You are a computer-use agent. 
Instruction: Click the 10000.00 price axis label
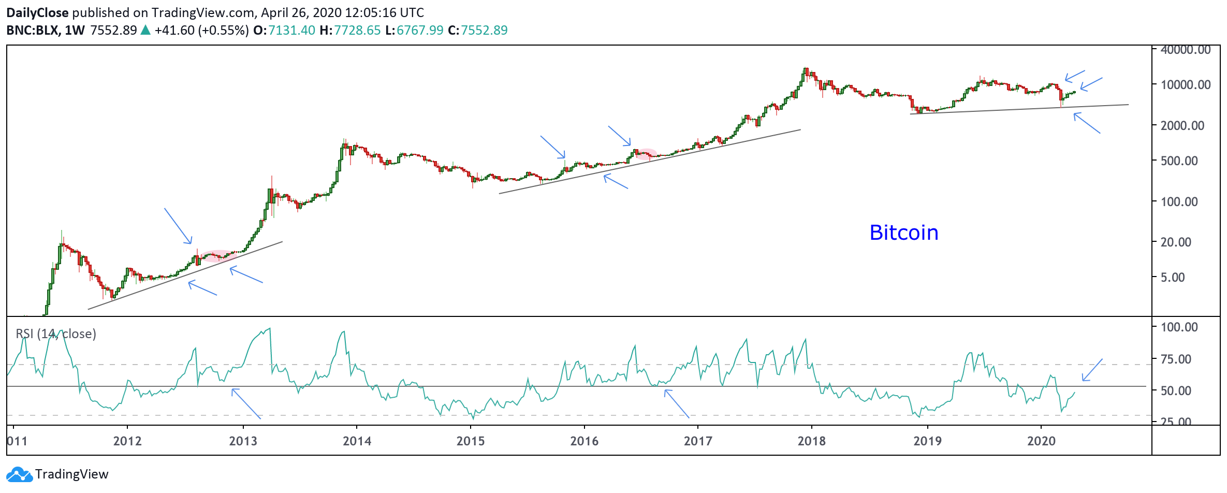1186,84
